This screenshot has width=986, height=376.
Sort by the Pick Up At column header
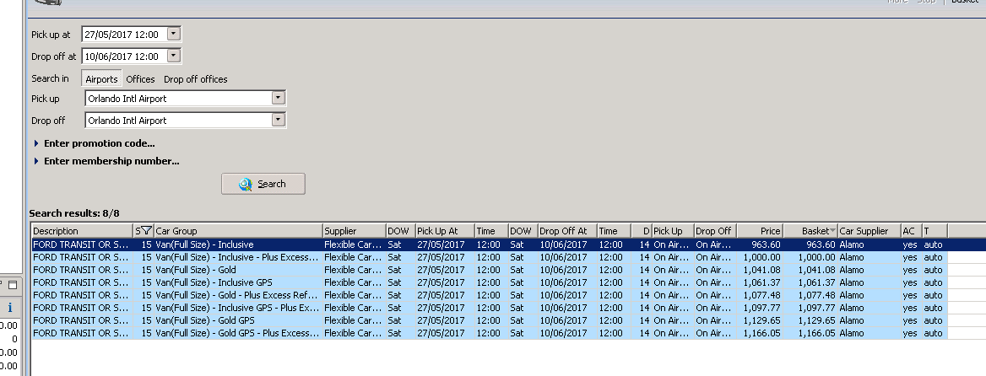(x=445, y=231)
